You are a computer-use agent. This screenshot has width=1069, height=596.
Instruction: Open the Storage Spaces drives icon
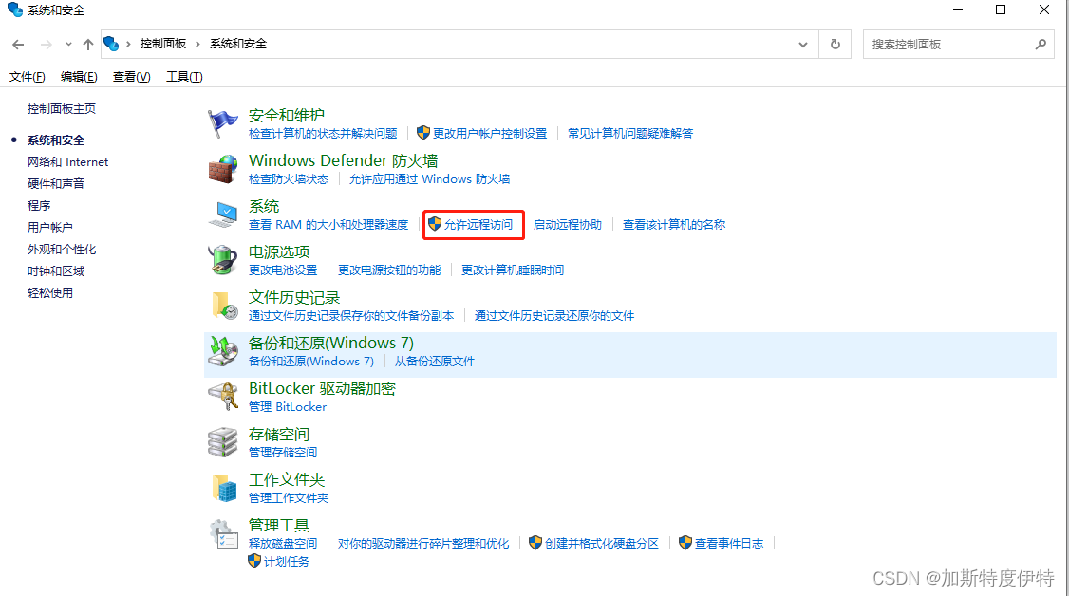coord(222,443)
